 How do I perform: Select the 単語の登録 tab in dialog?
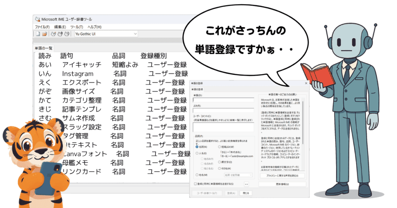click(x=197, y=89)
